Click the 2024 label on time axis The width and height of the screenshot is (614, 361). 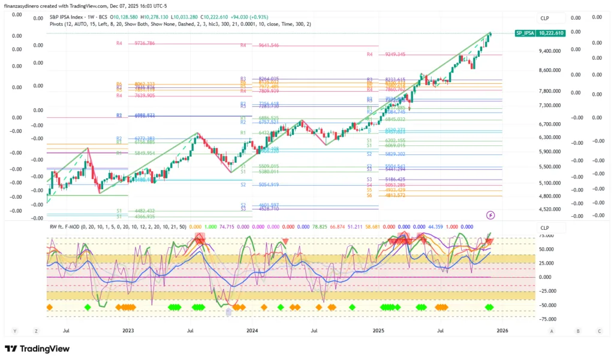click(x=252, y=330)
